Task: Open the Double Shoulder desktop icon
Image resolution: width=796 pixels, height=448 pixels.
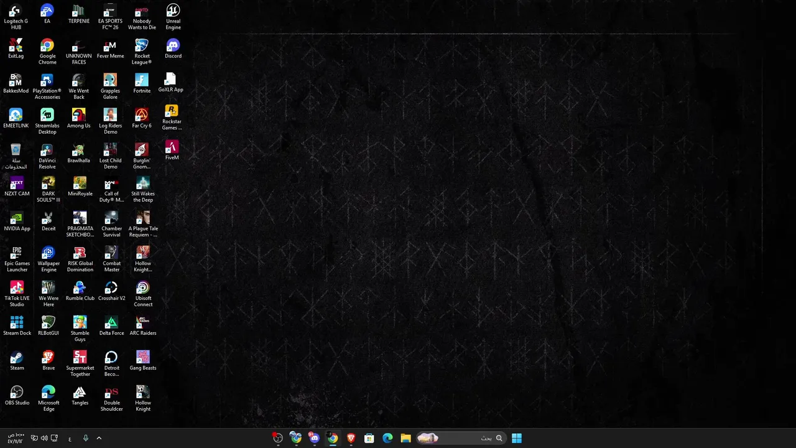Action: click(111, 399)
